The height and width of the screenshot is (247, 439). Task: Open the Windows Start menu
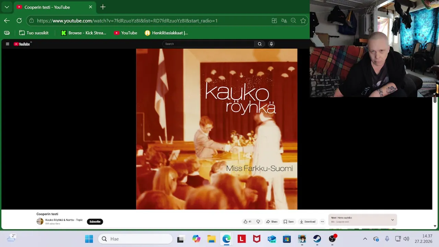click(89, 239)
